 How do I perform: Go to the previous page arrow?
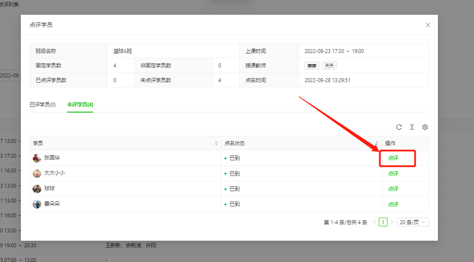pos(374,222)
